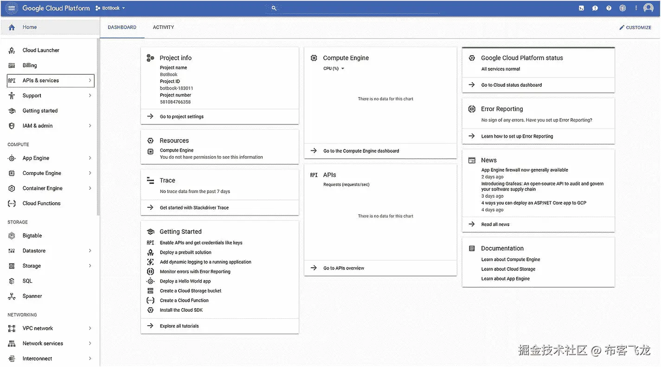Click Read all news link

pyautogui.click(x=495, y=225)
